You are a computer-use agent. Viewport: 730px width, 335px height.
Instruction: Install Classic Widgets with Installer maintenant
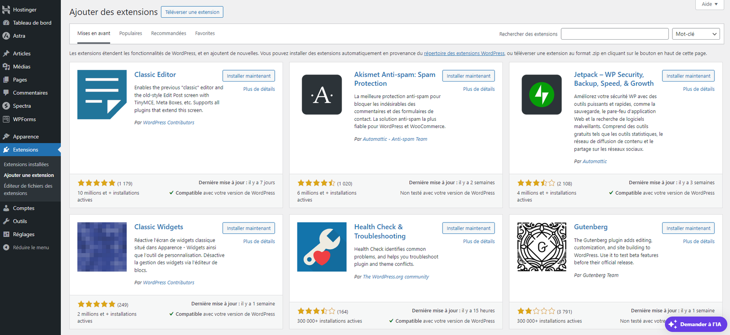[249, 228]
